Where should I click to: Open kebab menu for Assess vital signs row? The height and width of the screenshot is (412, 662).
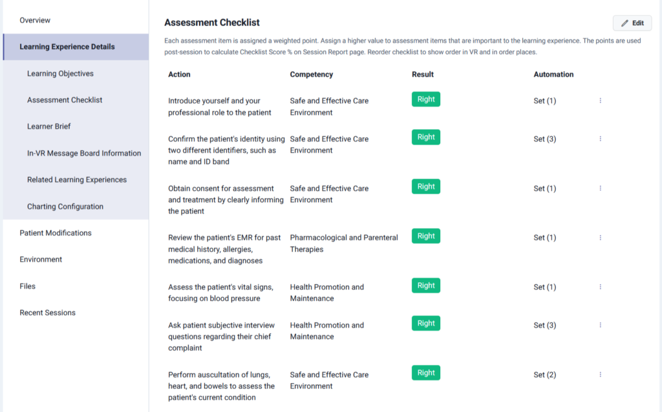pos(600,287)
